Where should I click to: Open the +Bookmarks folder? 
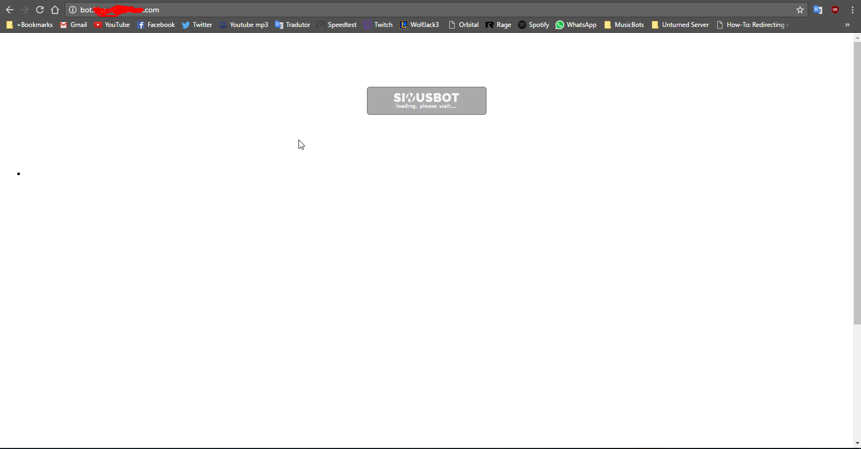pyautogui.click(x=30, y=25)
